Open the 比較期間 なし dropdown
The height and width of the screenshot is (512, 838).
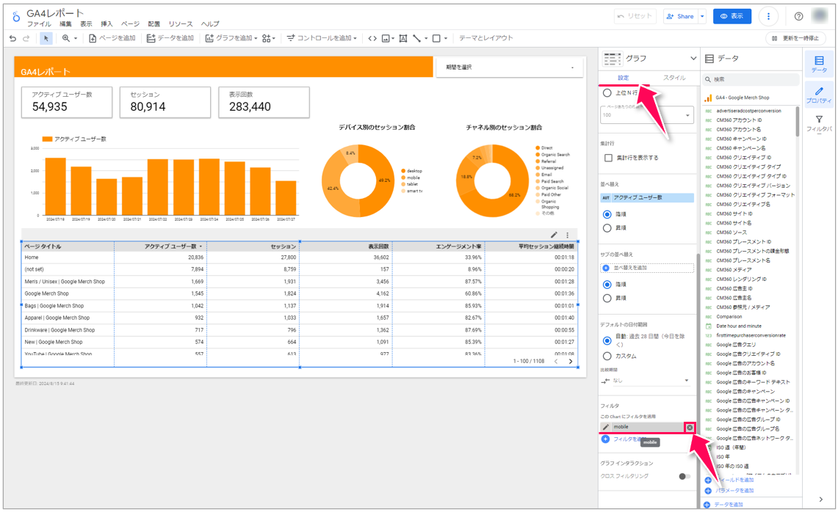pyautogui.click(x=646, y=381)
